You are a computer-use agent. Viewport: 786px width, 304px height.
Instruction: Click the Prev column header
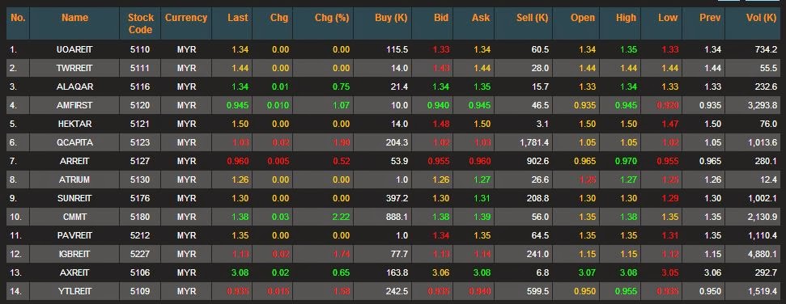point(710,18)
